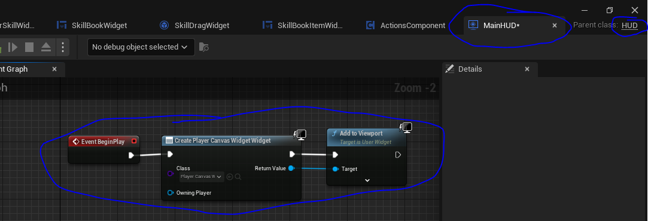
Task: Click the eject from player button
Action: pyautogui.click(x=46, y=47)
